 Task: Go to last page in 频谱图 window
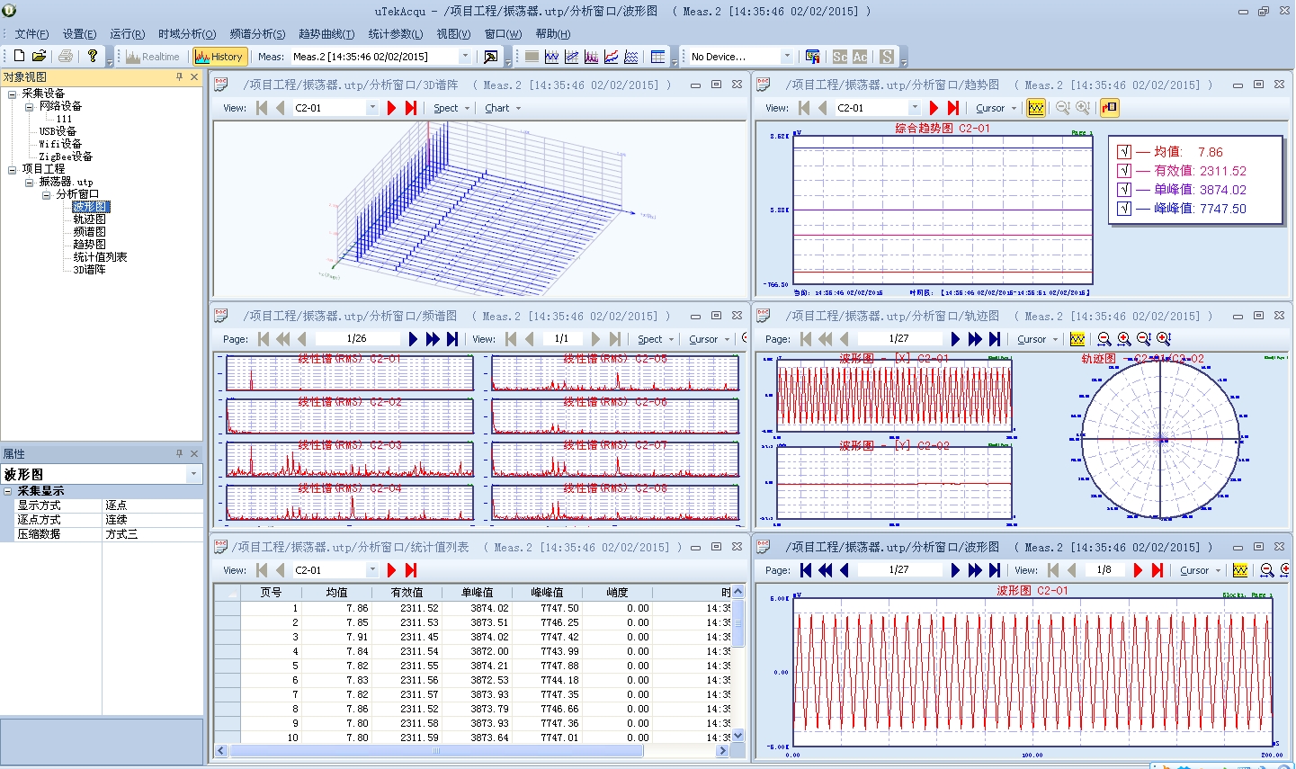pos(452,339)
